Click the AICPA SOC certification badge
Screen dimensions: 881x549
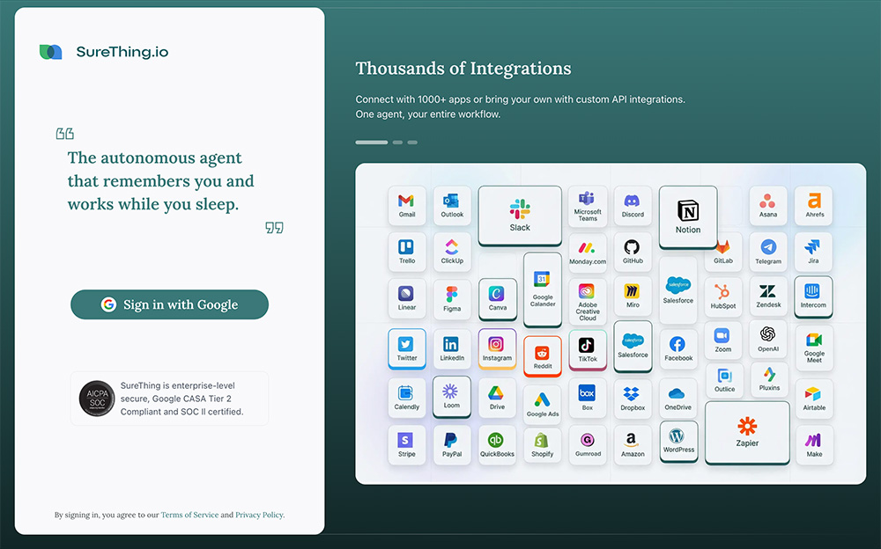pyautogui.click(x=97, y=399)
